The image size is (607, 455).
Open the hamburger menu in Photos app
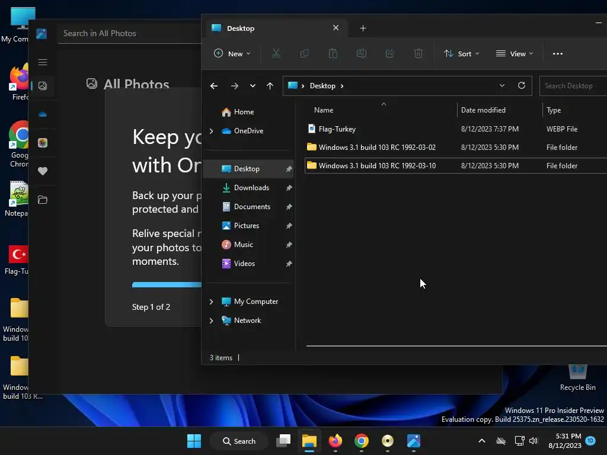43,62
